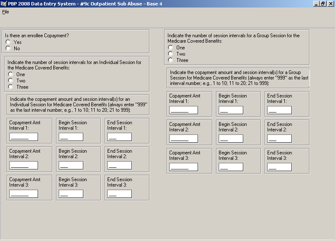
Task: Click Group Session Begin Session Interval 2 field
Action: (231, 138)
